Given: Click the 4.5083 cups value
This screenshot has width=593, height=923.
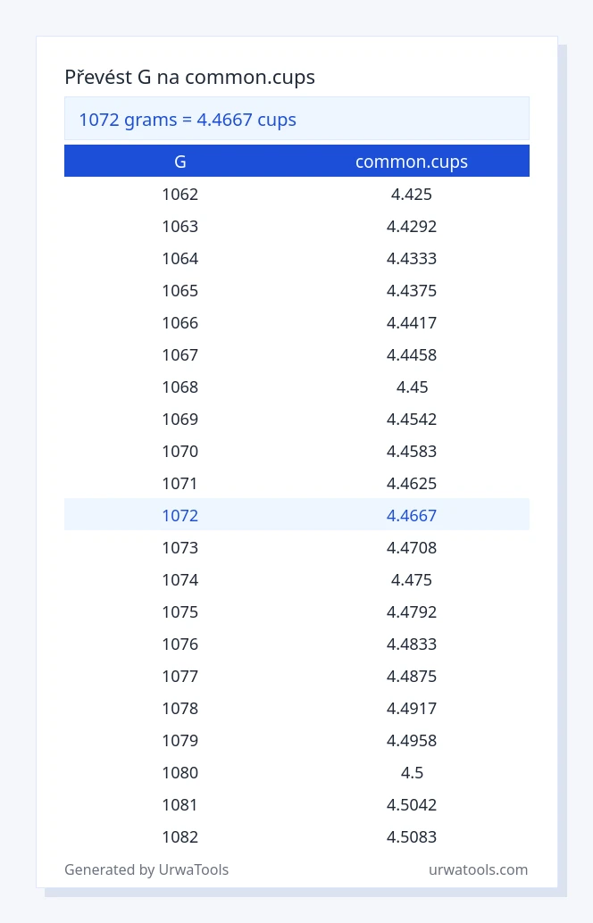Looking at the screenshot, I should [412, 837].
